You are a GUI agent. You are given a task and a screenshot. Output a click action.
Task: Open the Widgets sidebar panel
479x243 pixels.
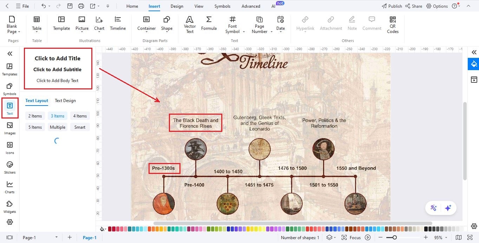pyautogui.click(x=10, y=207)
